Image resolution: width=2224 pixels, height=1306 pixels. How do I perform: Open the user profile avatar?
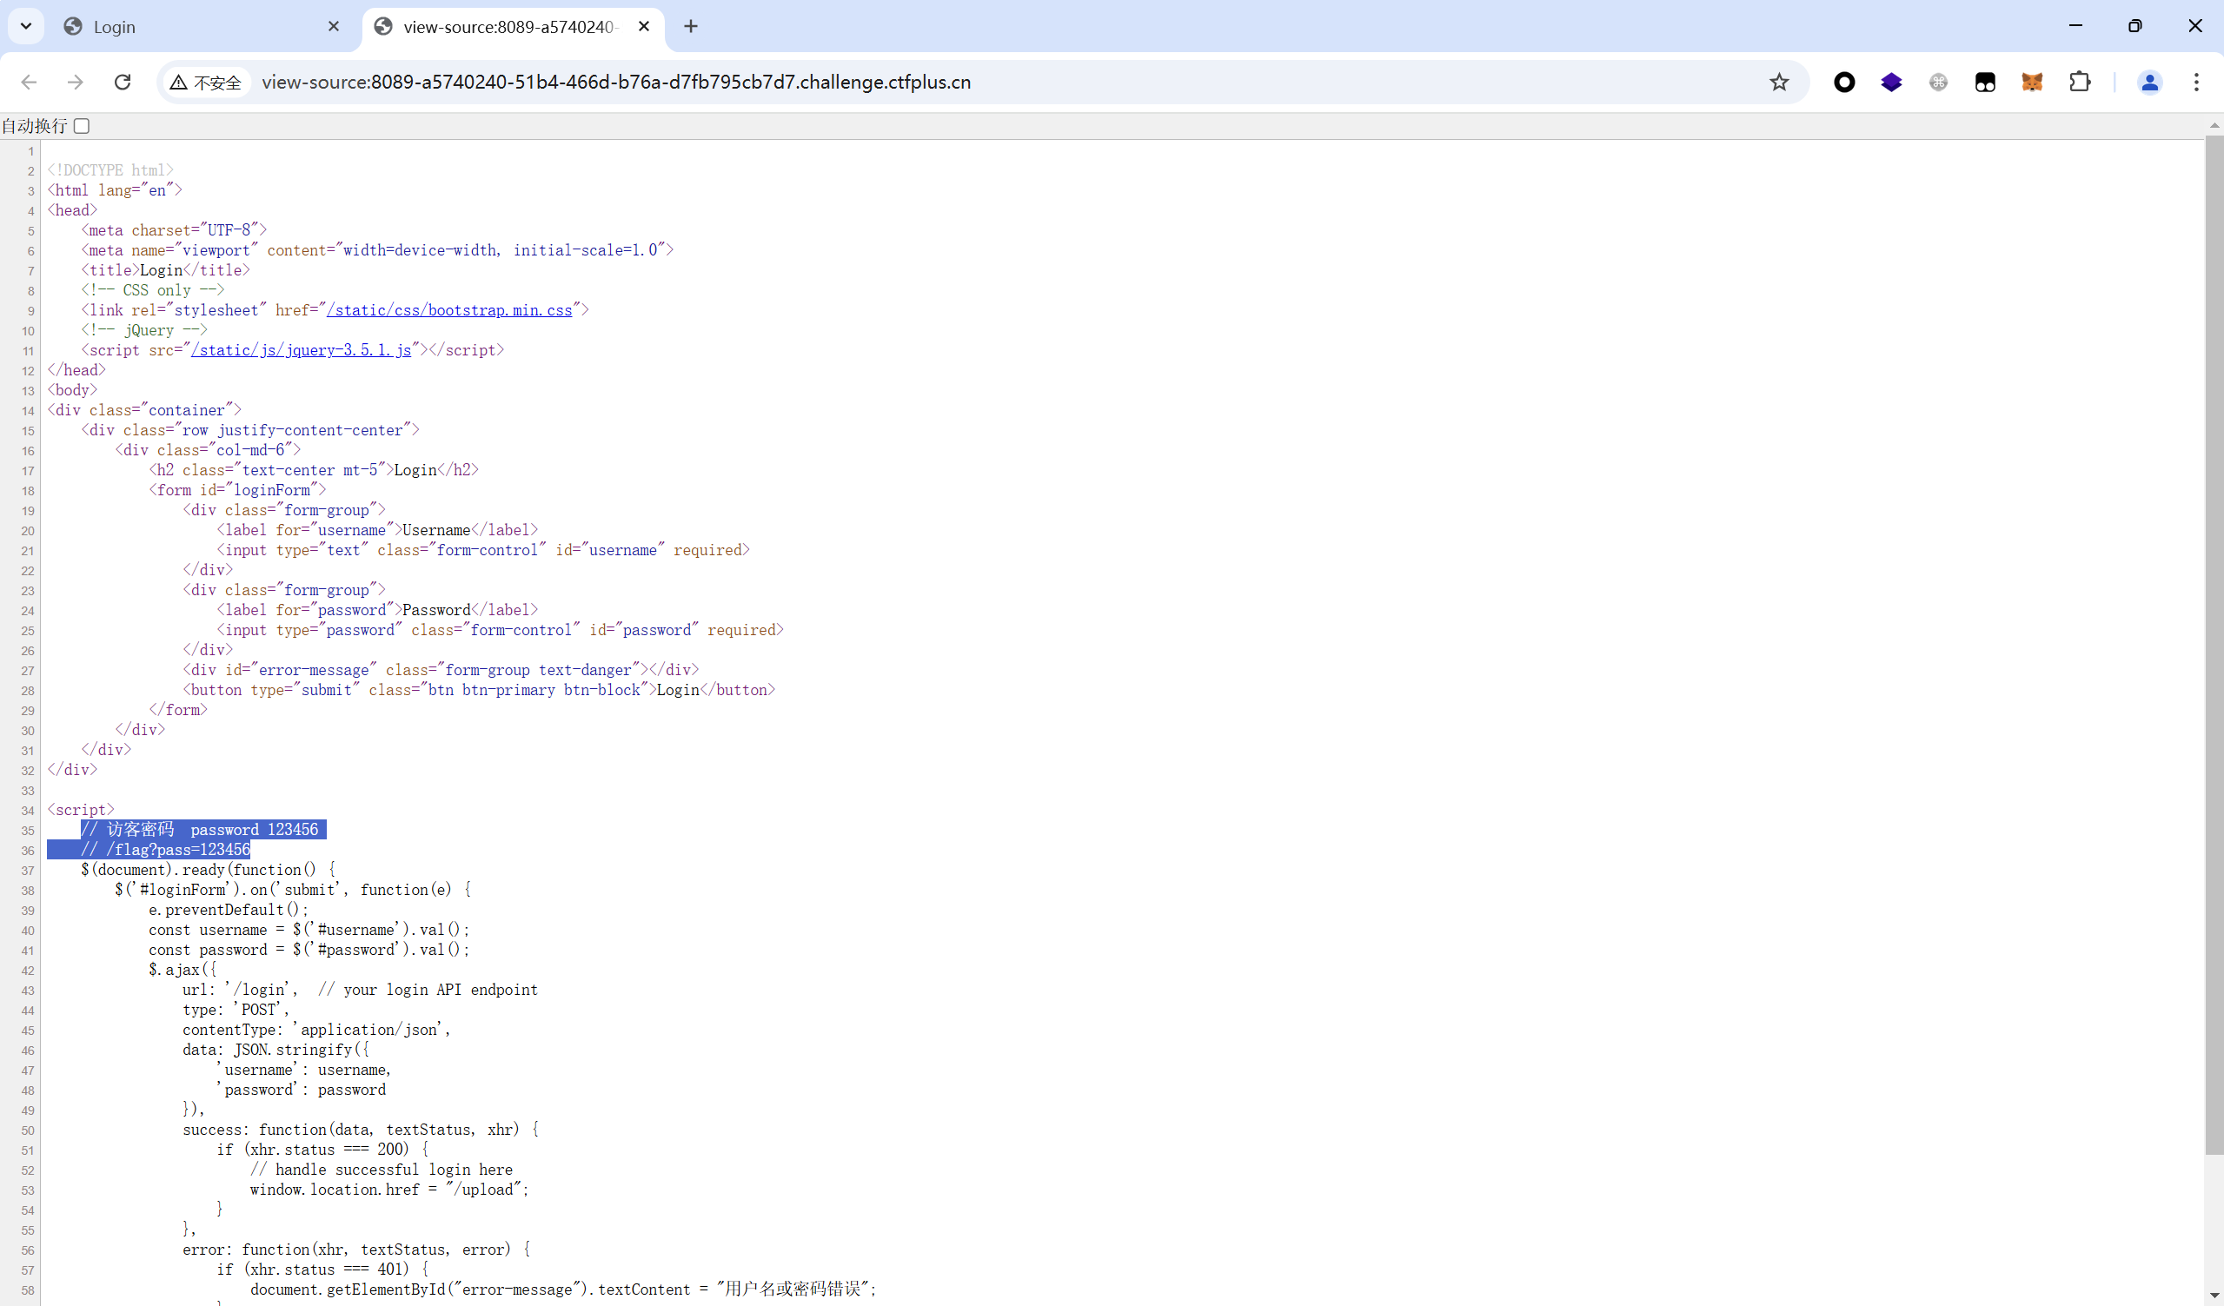coord(2150,82)
